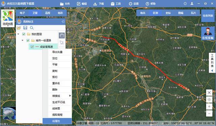
Task: Toggle the 城市一级道路 checkbox
Action: tap(28, 40)
